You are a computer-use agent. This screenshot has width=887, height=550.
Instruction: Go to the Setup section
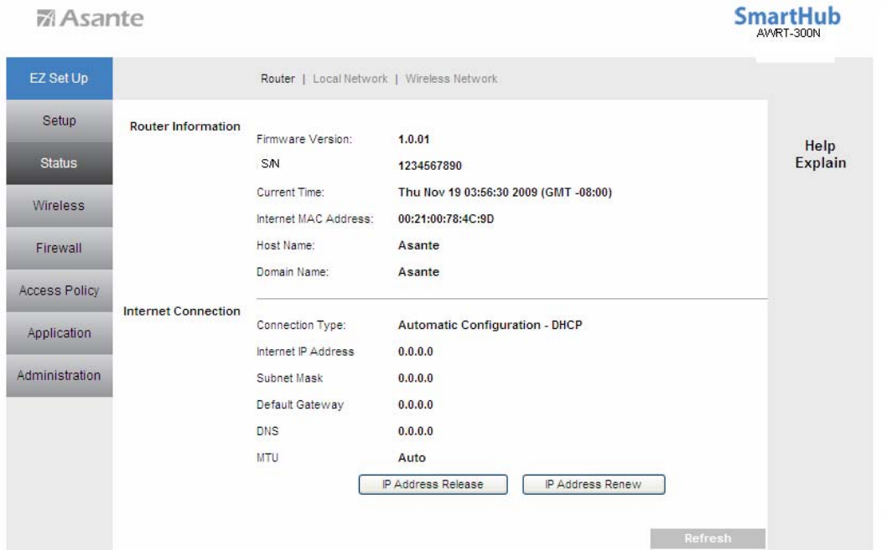(x=60, y=121)
